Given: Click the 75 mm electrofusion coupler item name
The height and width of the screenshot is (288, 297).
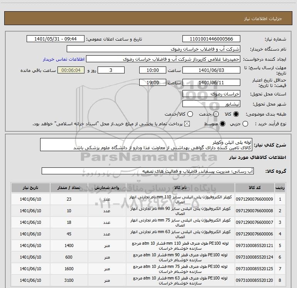Looking at the screenshot, I should [x=181, y=223].
